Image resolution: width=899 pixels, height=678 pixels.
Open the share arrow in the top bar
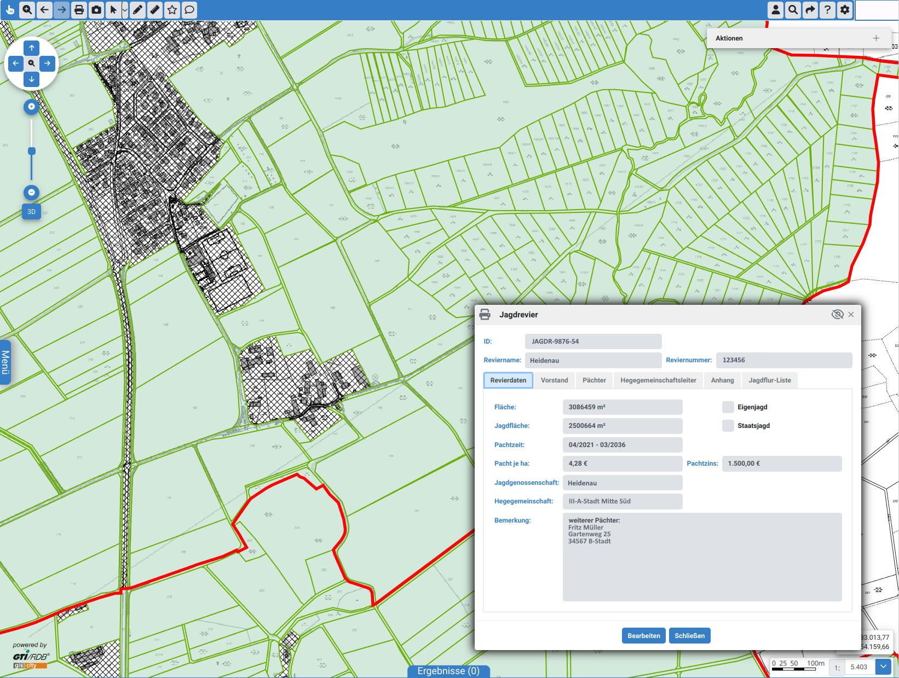[x=810, y=10]
